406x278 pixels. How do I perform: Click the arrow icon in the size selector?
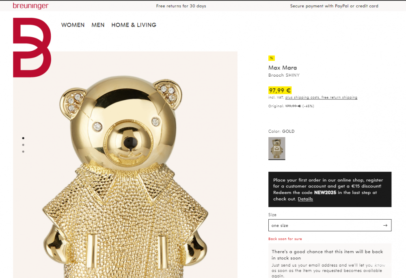click(385, 225)
